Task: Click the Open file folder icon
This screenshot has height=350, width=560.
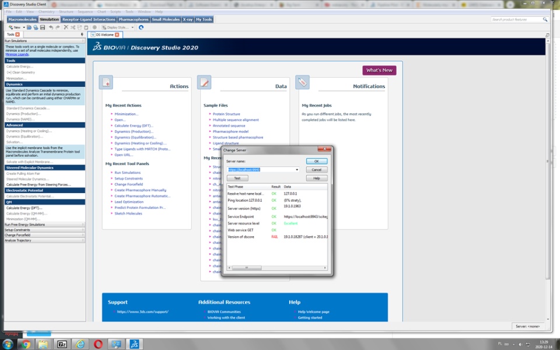Action: tap(29, 27)
